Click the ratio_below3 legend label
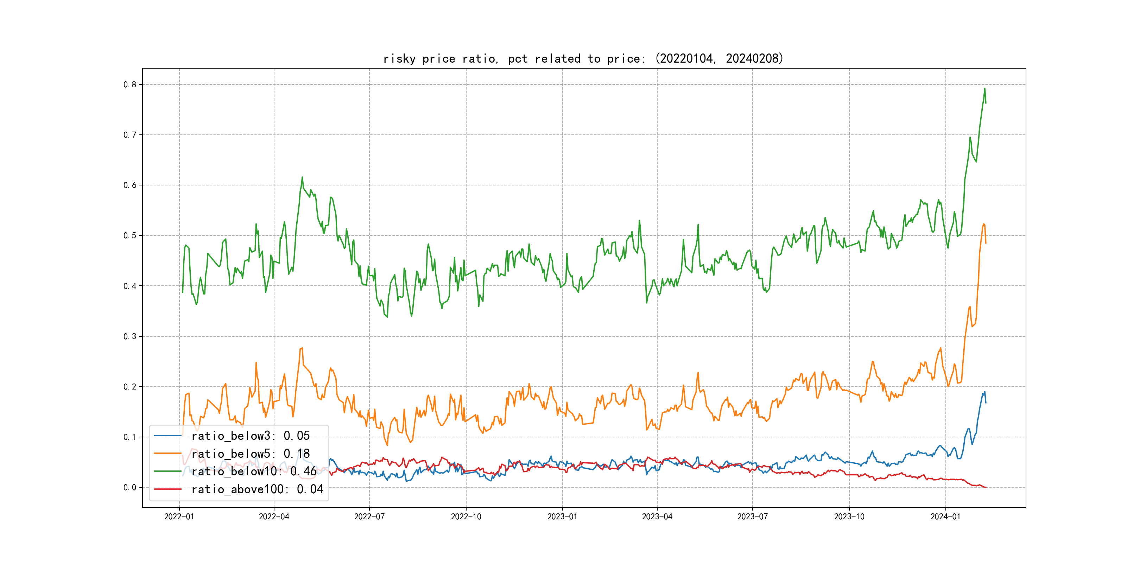This screenshot has height=570, width=1140. click(251, 436)
